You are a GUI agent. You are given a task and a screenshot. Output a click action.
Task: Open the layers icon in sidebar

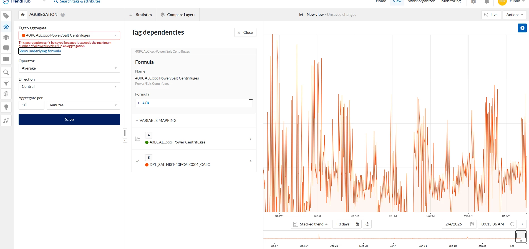click(x=6, y=37)
